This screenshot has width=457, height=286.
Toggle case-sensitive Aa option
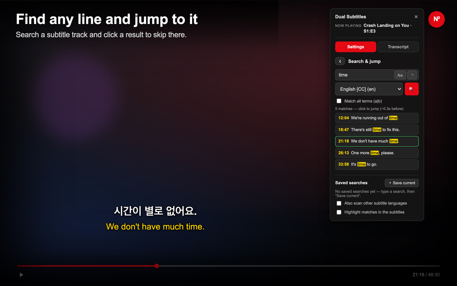400,75
